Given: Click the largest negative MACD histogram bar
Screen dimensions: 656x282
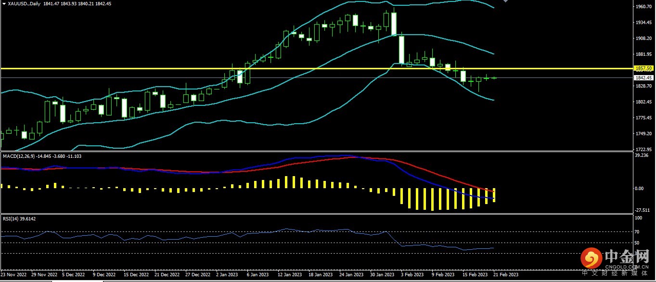Looking at the screenshot, I should [x=433, y=199].
